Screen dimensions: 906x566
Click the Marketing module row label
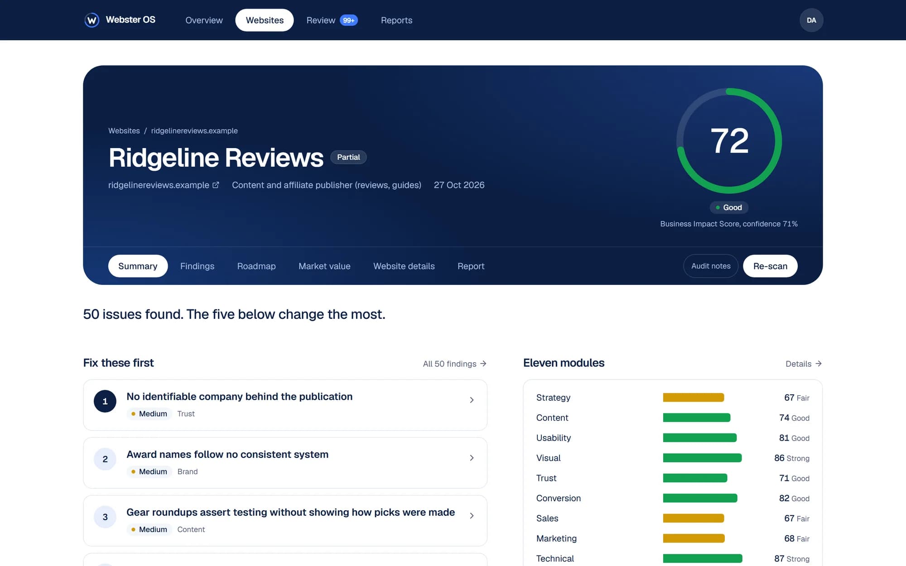(556, 538)
